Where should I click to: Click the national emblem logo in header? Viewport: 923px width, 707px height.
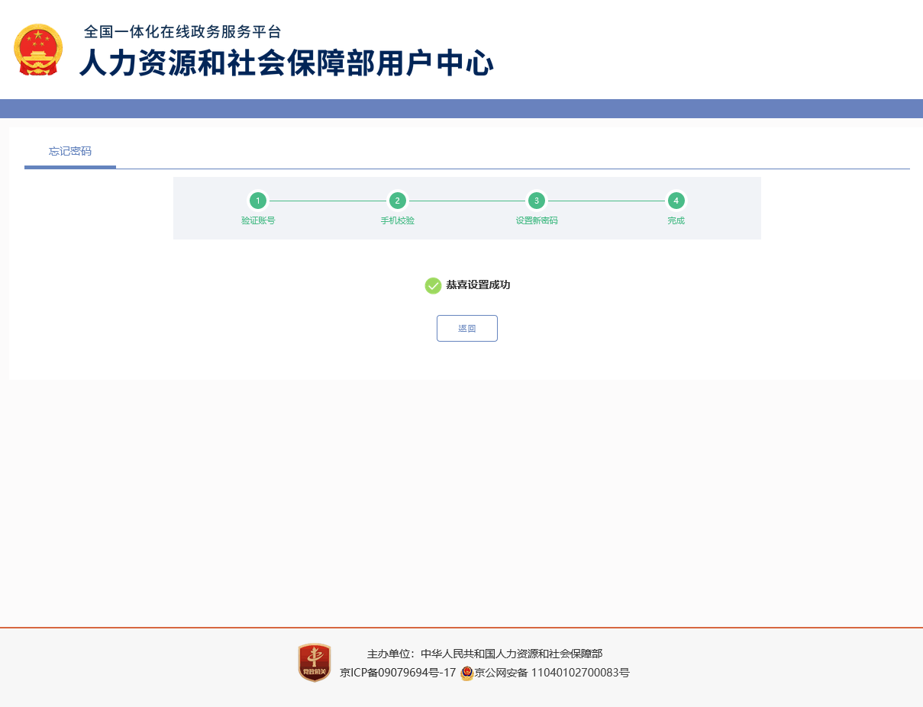38,50
